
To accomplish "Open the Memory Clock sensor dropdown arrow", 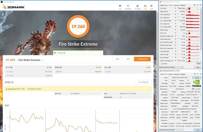I will tap(176, 11).
